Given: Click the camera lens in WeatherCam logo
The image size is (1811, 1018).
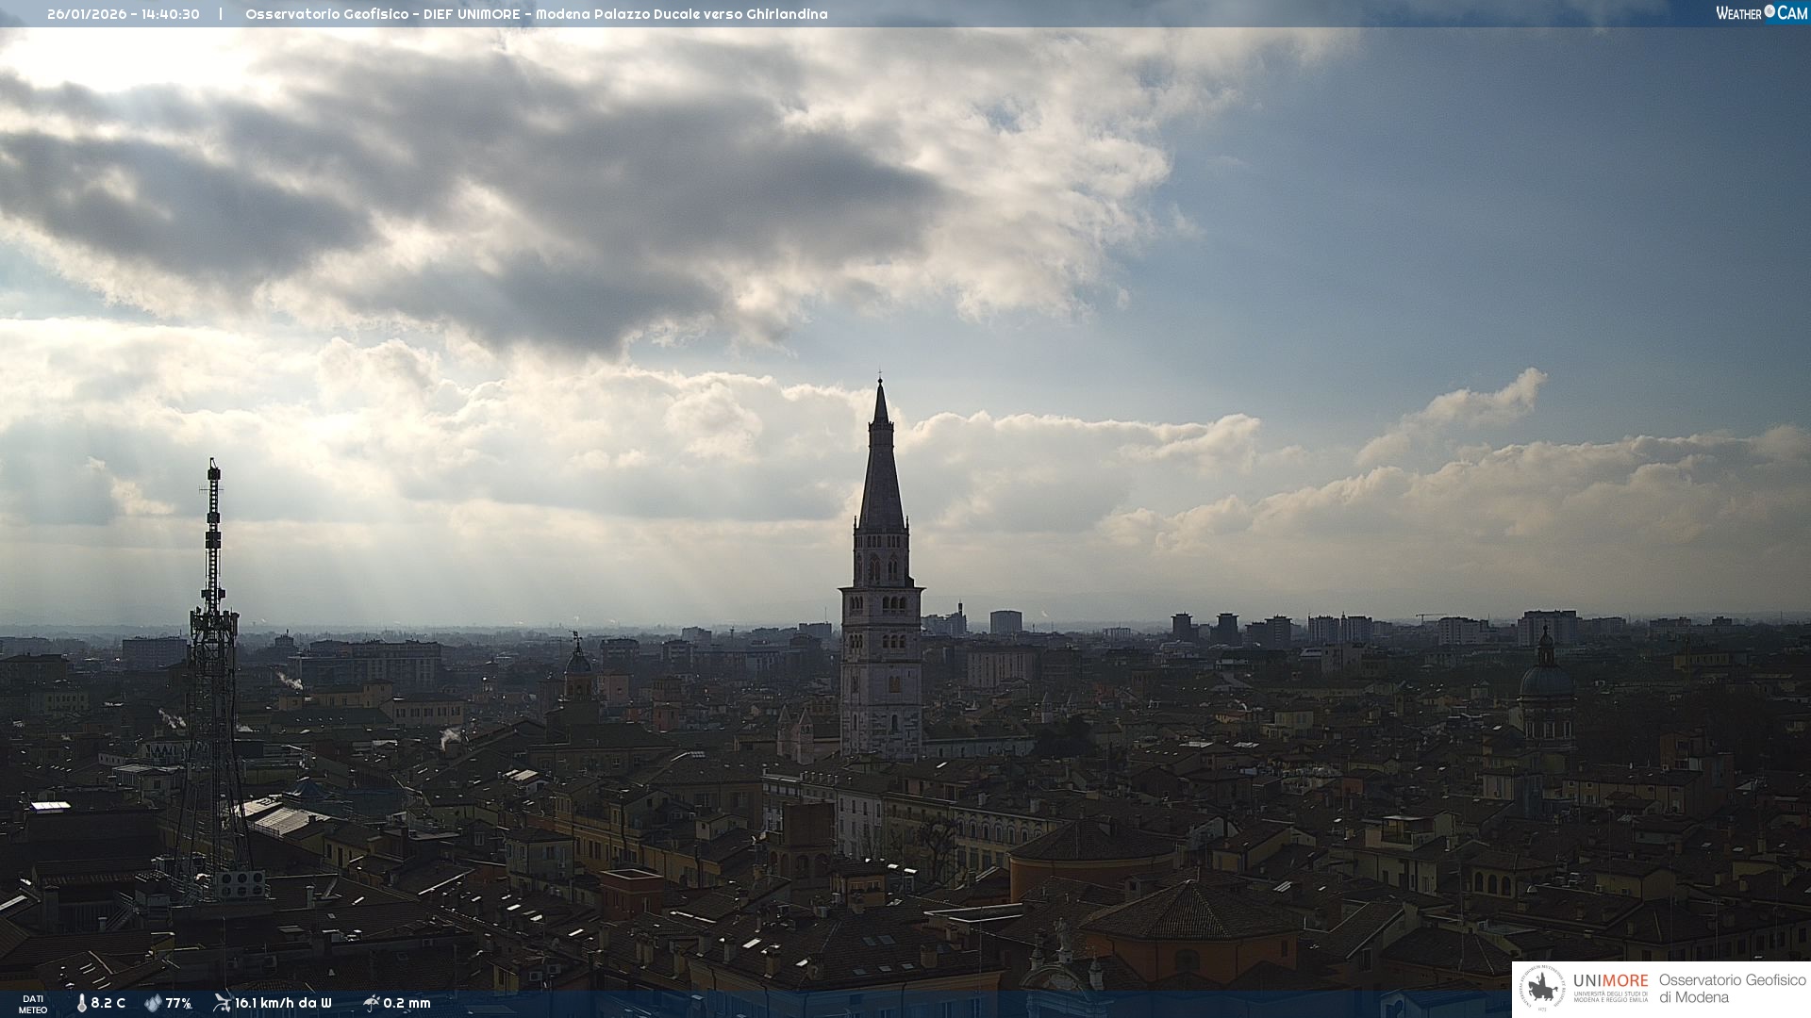Looking at the screenshot, I should point(1769,11).
